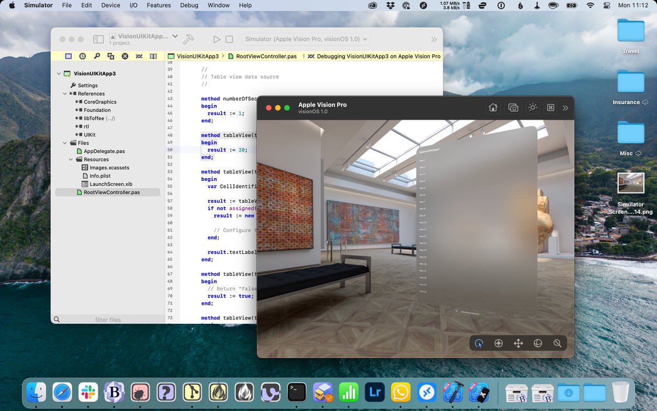Select the target/recenter tool in Simulator controls

pyautogui.click(x=498, y=343)
